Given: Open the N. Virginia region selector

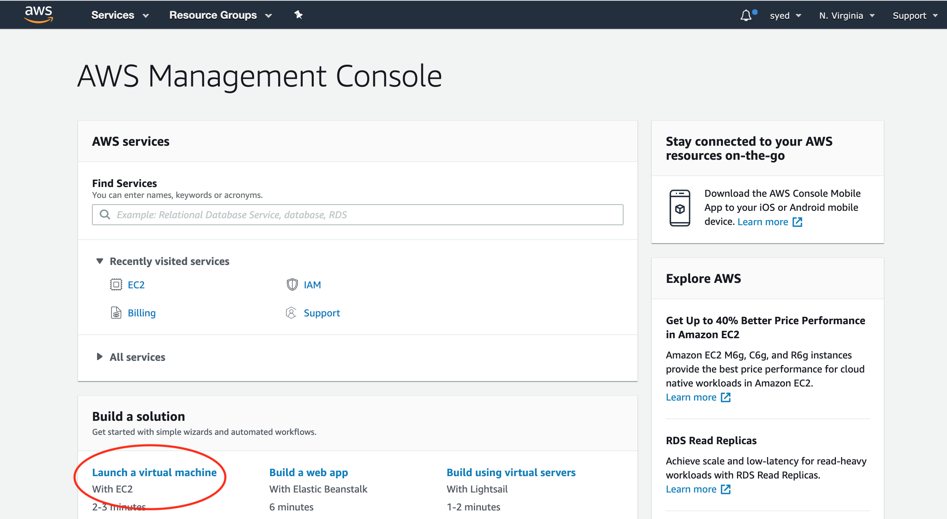Looking at the screenshot, I should (847, 16).
